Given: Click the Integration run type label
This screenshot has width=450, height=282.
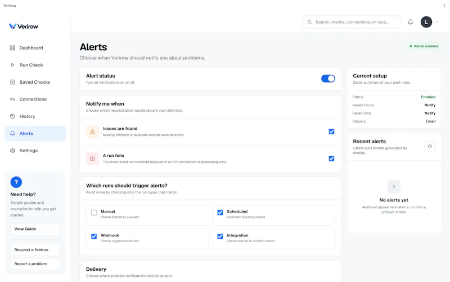Looking at the screenshot, I should coord(237,235).
